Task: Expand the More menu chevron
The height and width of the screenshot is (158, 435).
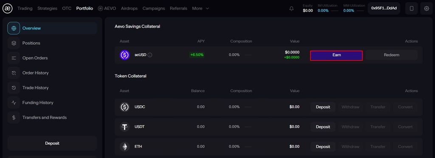Action: coord(207,8)
